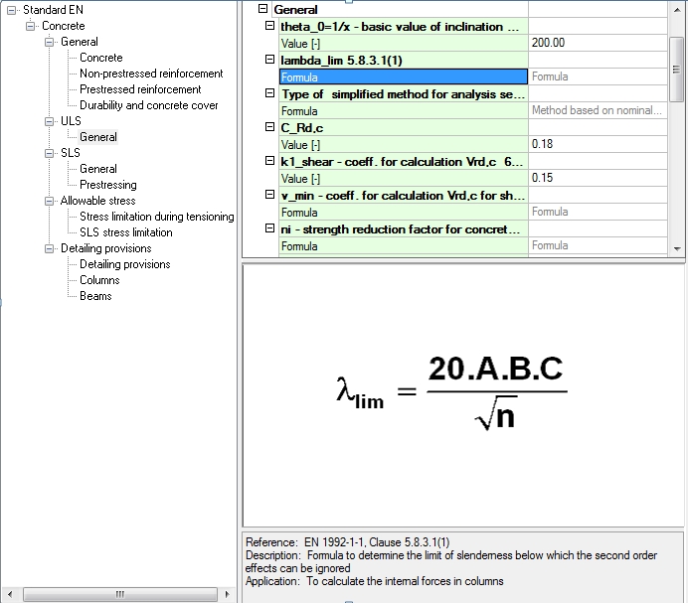Select Columns tree item
Viewport: 688px width, 603px height.
[x=99, y=280]
